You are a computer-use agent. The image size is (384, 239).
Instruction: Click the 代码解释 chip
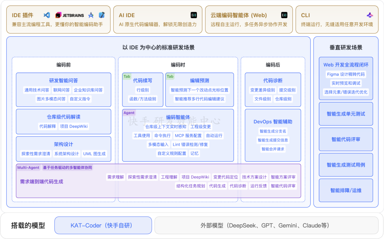48,126
